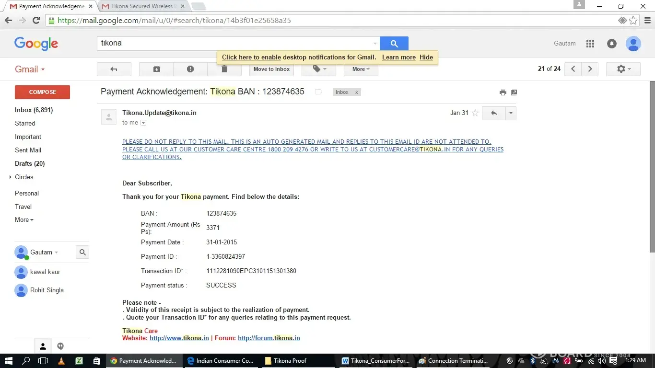The height and width of the screenshot is (368, 655).
Task: Open the Chrome menu hamburger
Action: (647, 20)
